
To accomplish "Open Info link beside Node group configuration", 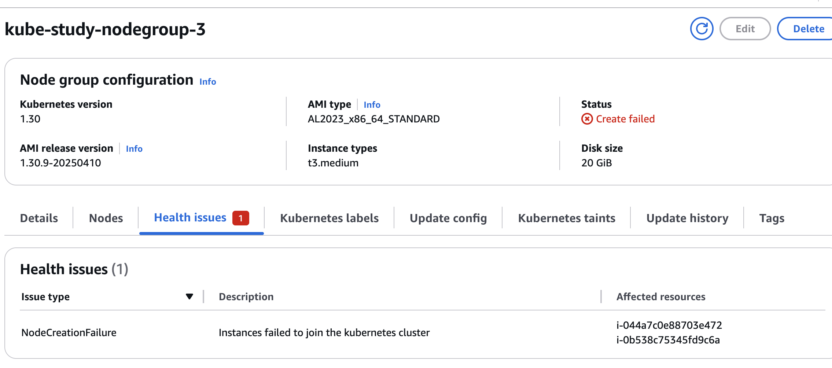I will coord(207,81).
